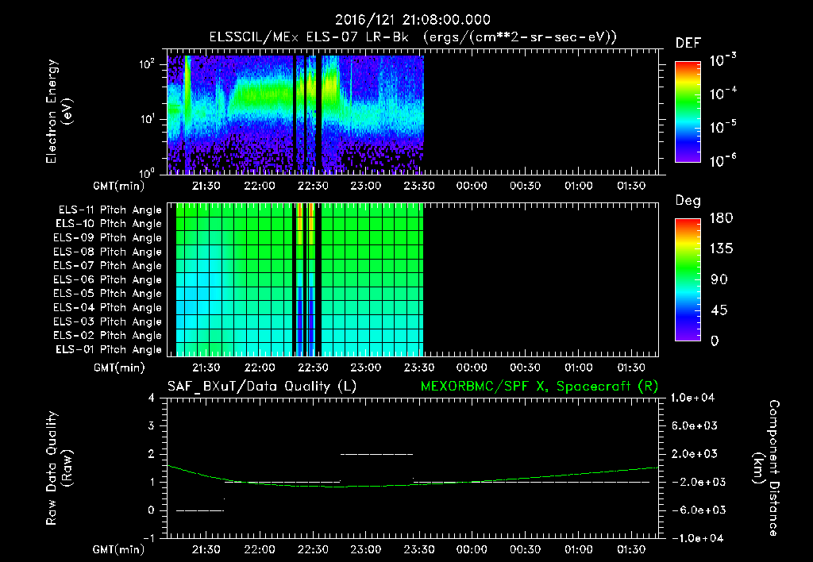Pick the ELS-01 Pitch Angle row label
Image resolution: width=813 pixels, height=562 pixels.
tap(110, 349)
